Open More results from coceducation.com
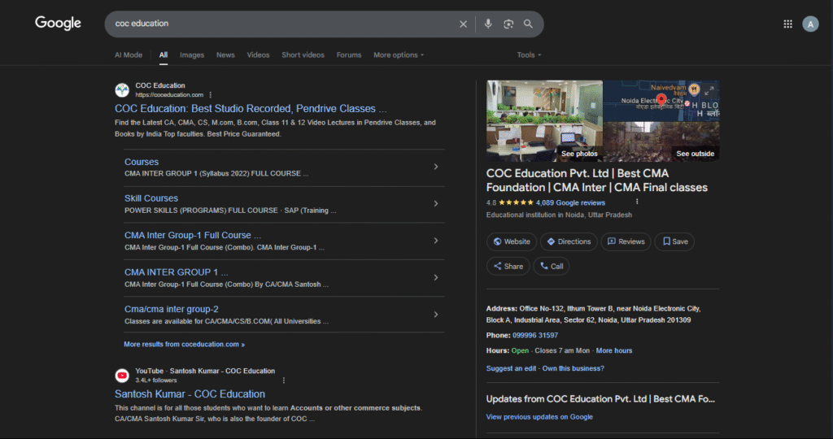Image resolution: width=833 pixels, height=439 pixels. coord(184,345)
